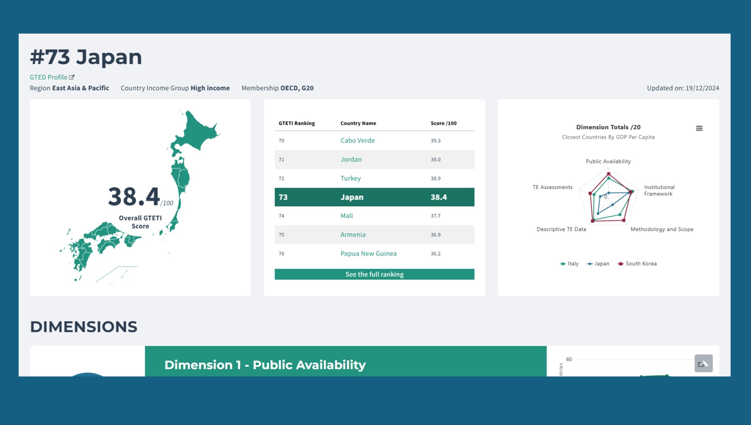
Task: Select Turkey in the ranking table
Action: pos(350,178)
